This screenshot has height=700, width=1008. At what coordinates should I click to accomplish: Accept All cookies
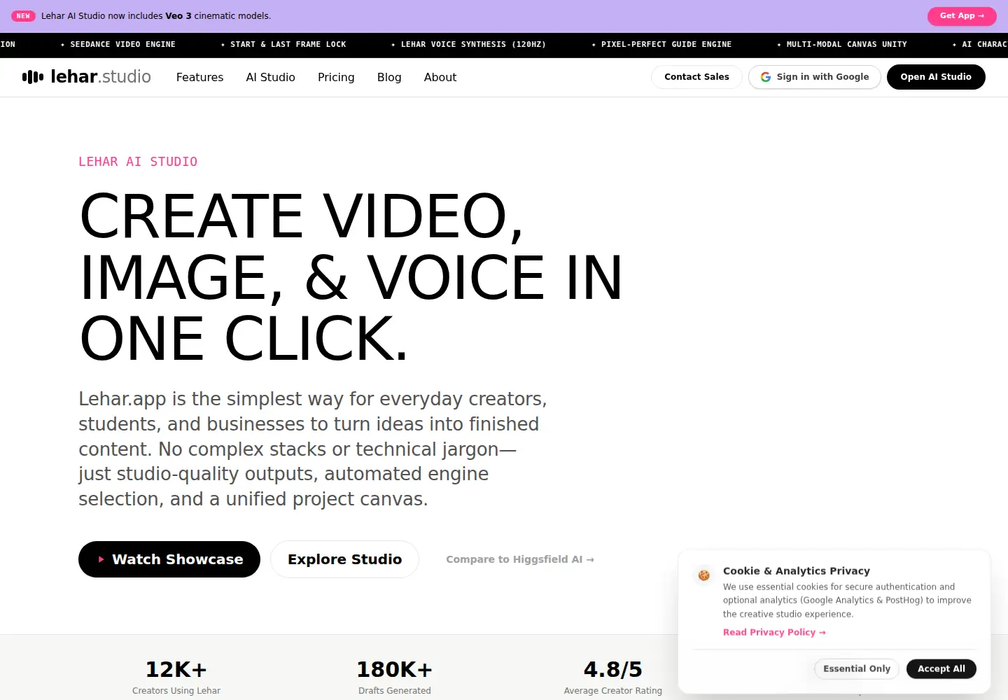pos(941,668)
